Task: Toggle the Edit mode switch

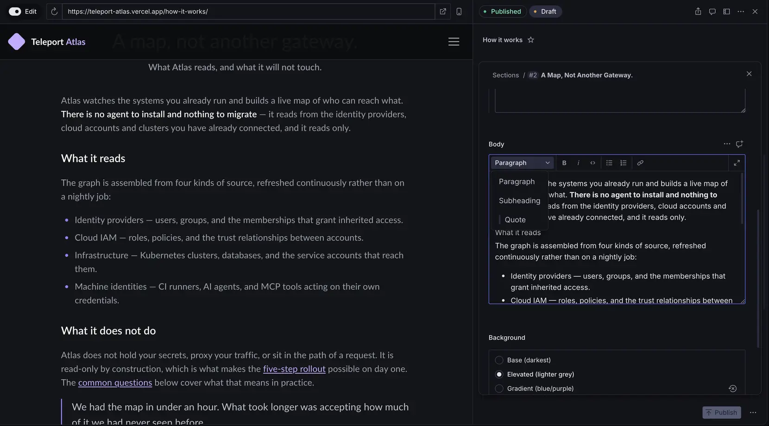Action: pos(15,12)
